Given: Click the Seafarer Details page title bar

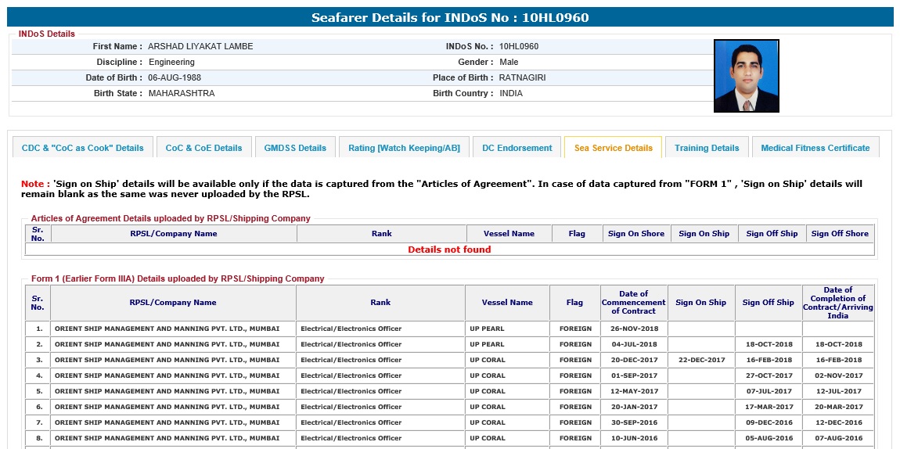Looking at the screenshot, I should click(x=450, y=17).
